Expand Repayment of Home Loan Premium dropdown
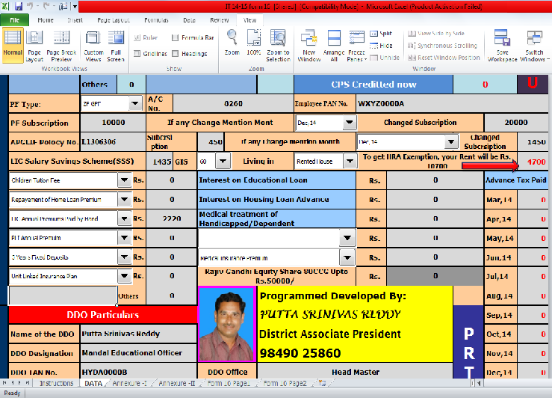552x398 pixels. pos(124,200)
